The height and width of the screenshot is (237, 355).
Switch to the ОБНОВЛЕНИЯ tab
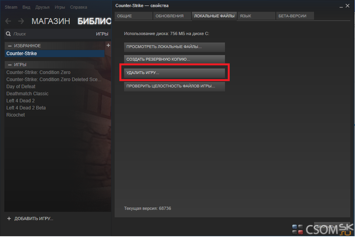point(169,16)
